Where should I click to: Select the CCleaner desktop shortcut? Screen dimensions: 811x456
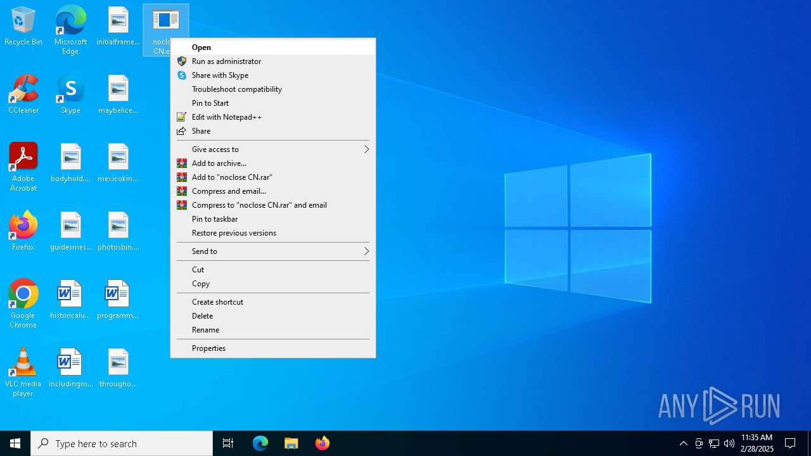coord(23,95)
